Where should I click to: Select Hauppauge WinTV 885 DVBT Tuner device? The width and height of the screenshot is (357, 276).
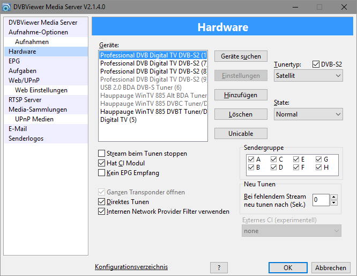pos(153,112)
